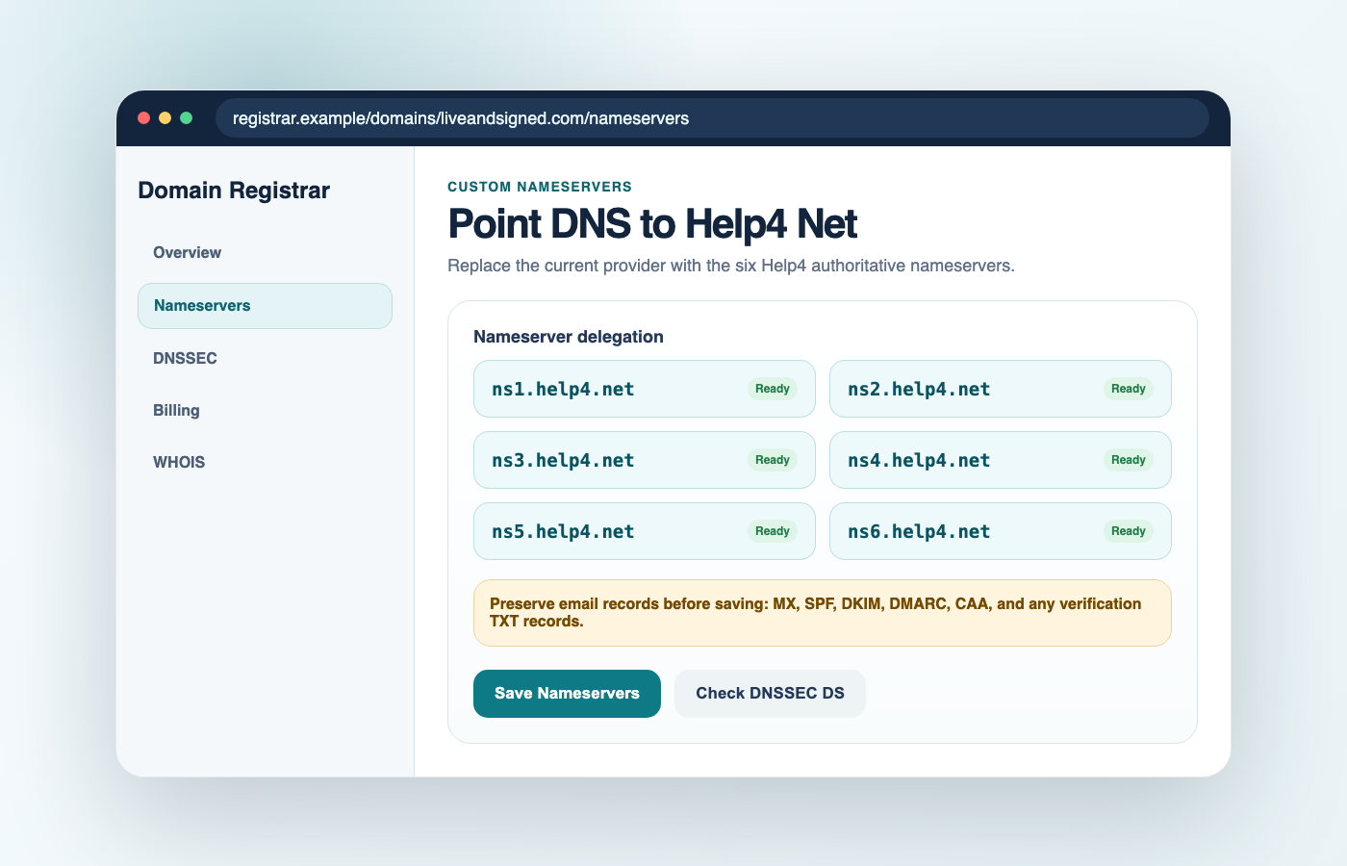Screen dimensions: 1347x866
Task: Click the Replace the current provider description
Action: (x=731, y=266)
